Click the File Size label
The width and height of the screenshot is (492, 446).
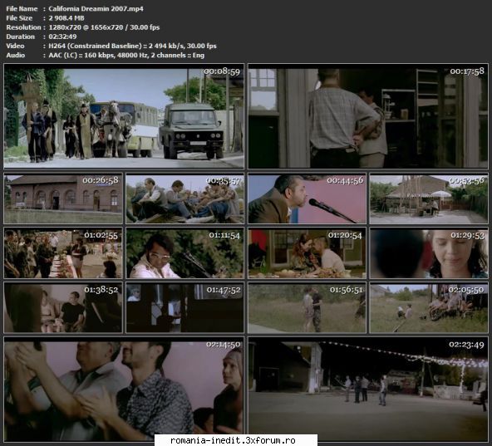click(19, 18)
